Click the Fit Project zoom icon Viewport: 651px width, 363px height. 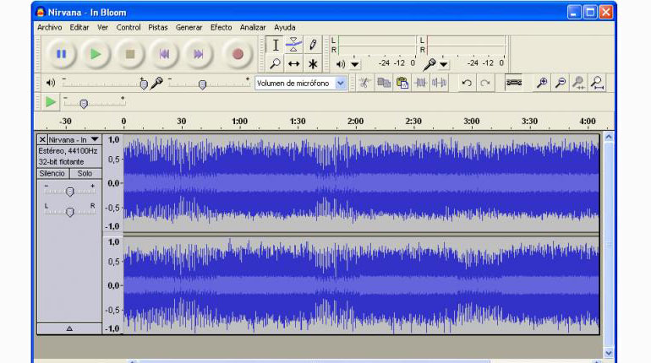coord(598,83)
